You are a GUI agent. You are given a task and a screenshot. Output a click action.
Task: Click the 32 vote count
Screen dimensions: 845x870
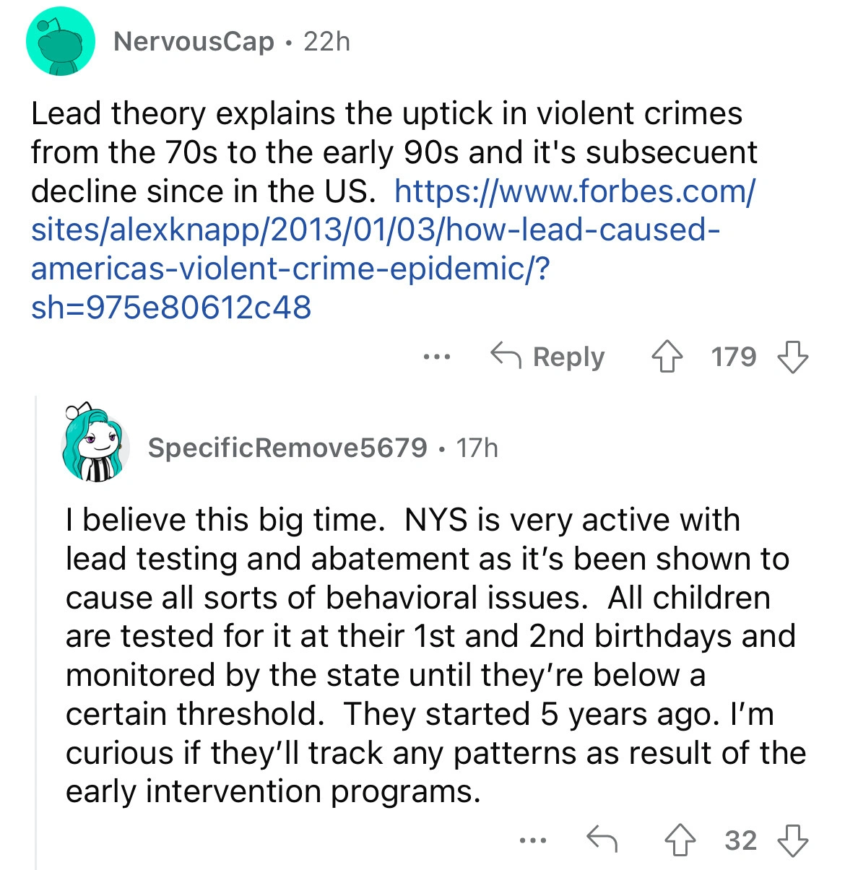(740, 840)
